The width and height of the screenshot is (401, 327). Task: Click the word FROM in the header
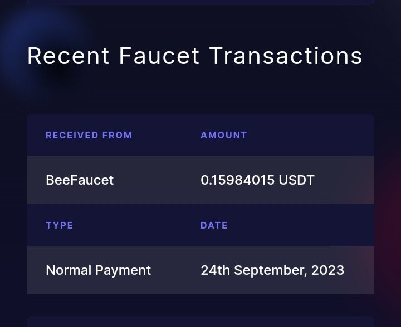pyautogui.click(x=117, y=135)
